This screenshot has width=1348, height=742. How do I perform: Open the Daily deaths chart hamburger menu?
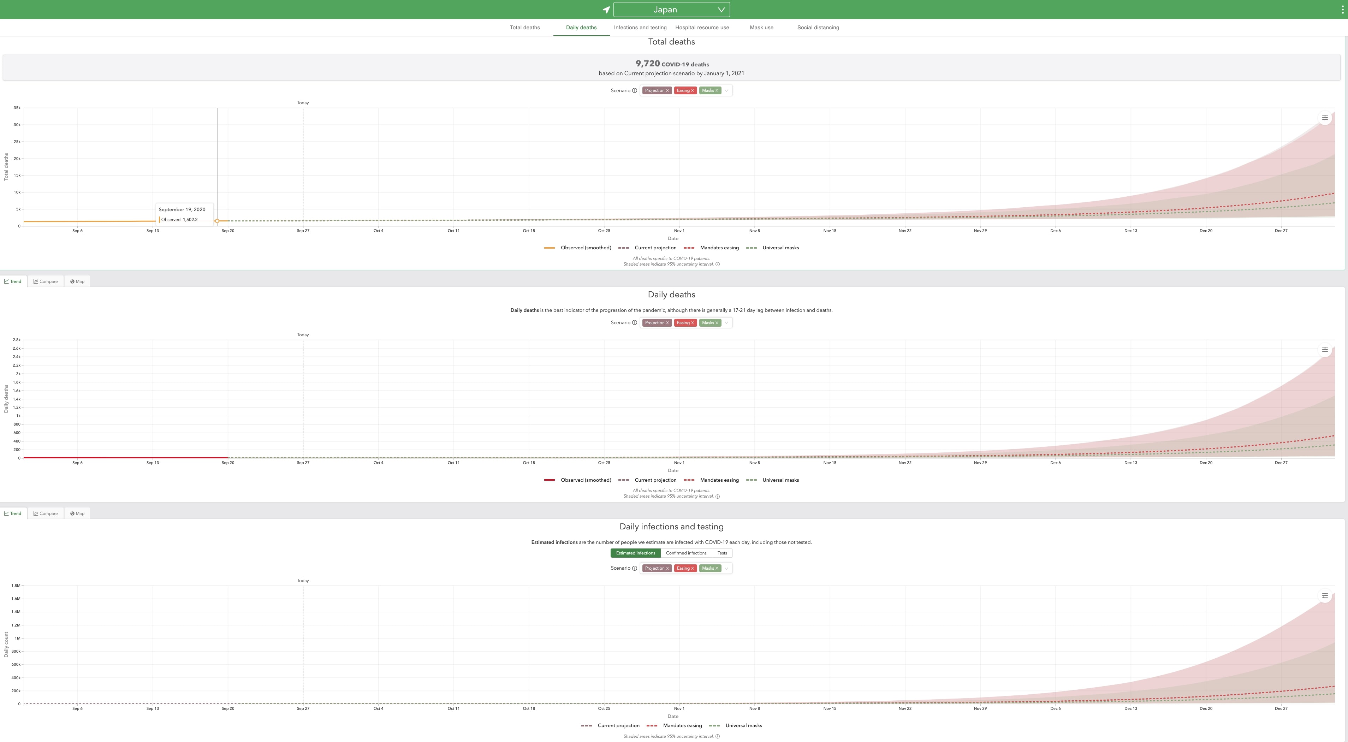click(x=1324, y=350)
